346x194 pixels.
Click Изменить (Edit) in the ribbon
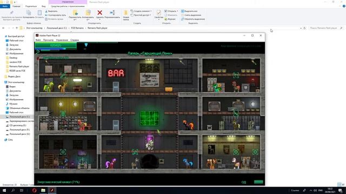point(171,15)
